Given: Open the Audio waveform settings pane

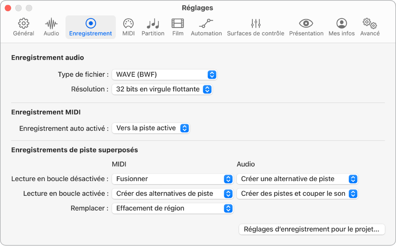Looking at the screenshot, I should click(x=51, y=24).
